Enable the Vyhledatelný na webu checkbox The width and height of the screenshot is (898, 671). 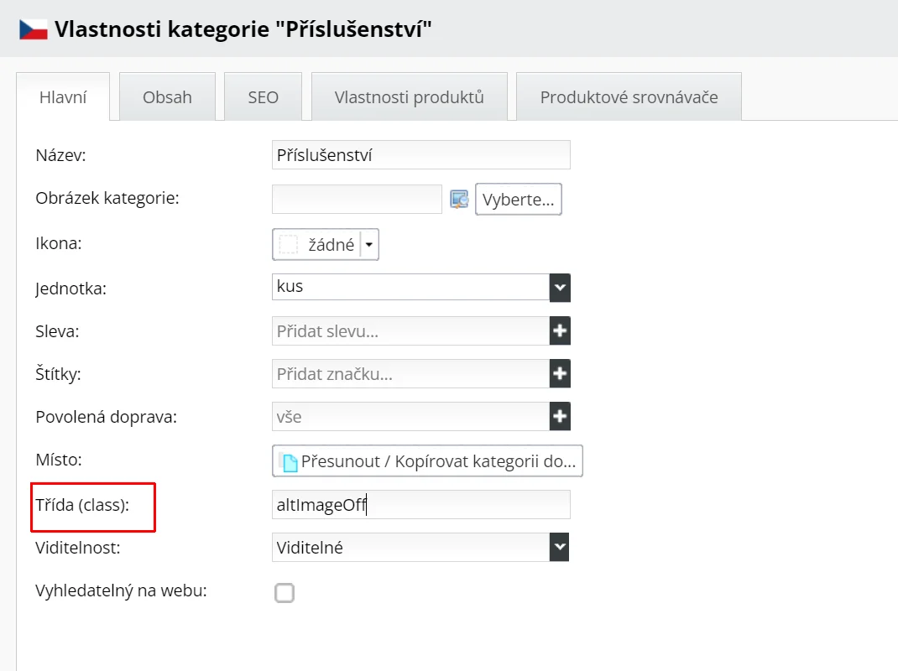click(285, 593)
